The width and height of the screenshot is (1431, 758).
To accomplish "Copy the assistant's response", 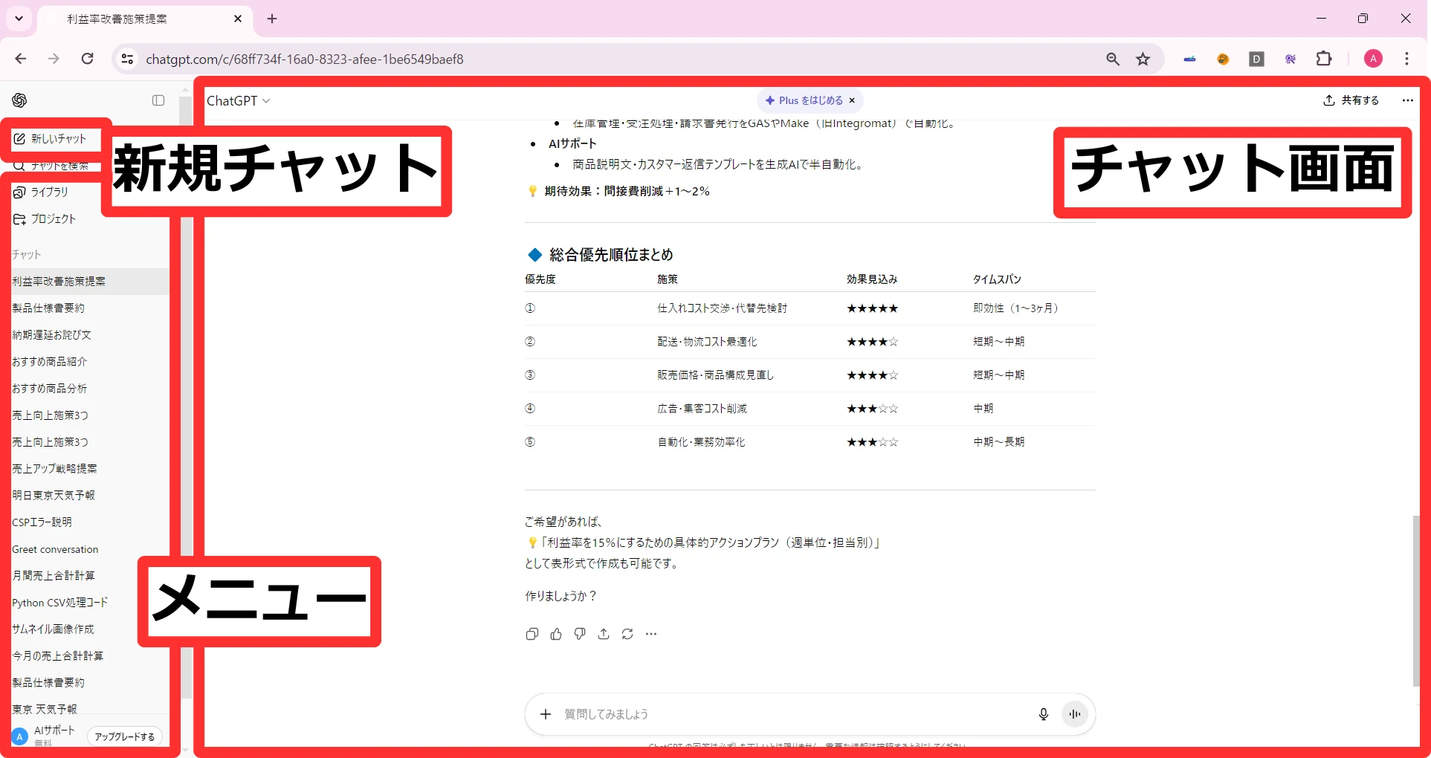I will [x=532, y=633].
